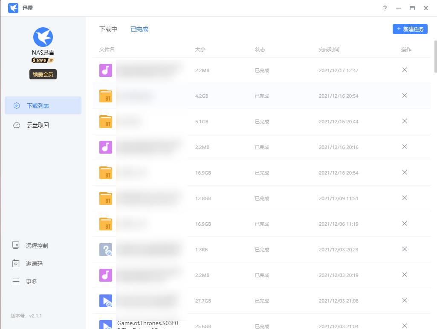
Task: Click the 新建任务 button
Action: point(410,29)
